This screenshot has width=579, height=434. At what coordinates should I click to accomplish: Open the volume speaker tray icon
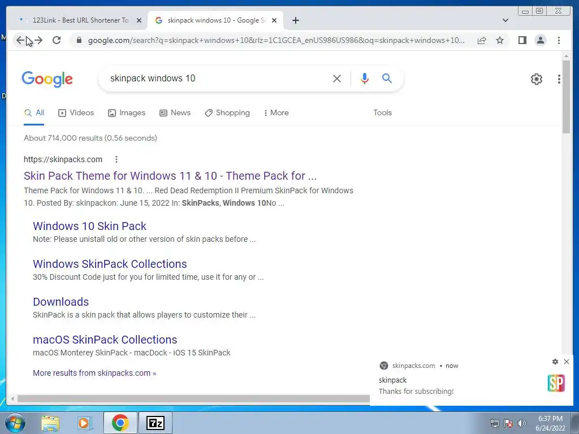pyautogui.click(x=522, y=423)
